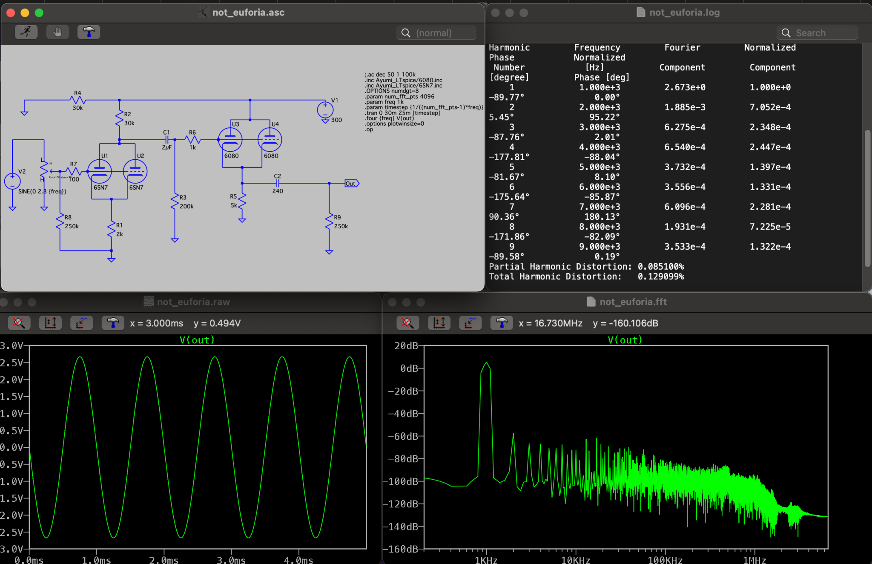Select the U3 6080 tube symbol
Screen dimensions: 872x564
[230, 140]
